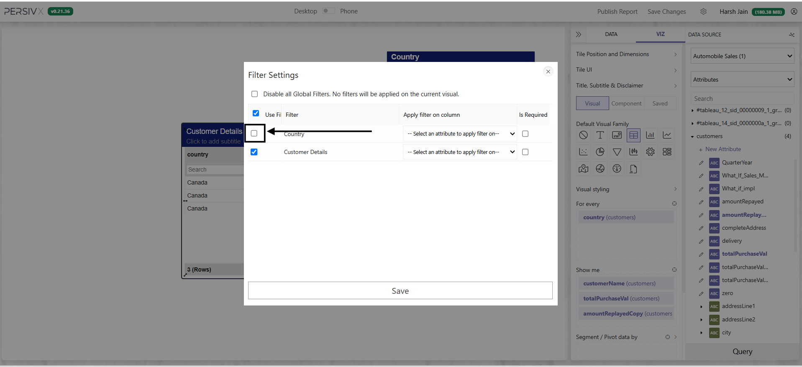Expand the Visual styling section
Screen dimensions: 802x367
pos(626,190)
